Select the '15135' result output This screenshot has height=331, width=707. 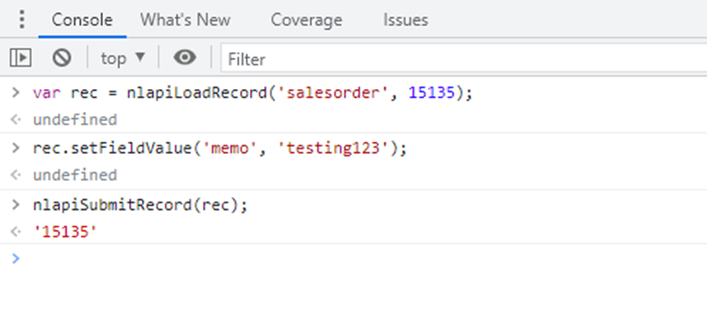click(66, 233)
